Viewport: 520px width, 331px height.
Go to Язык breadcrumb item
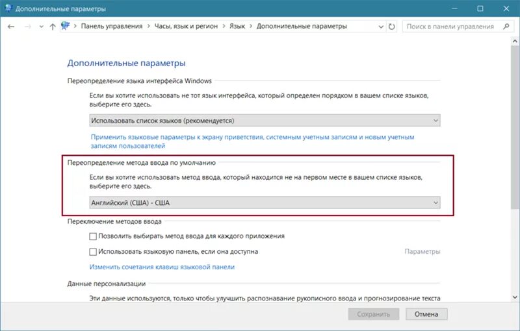(237, 26)
